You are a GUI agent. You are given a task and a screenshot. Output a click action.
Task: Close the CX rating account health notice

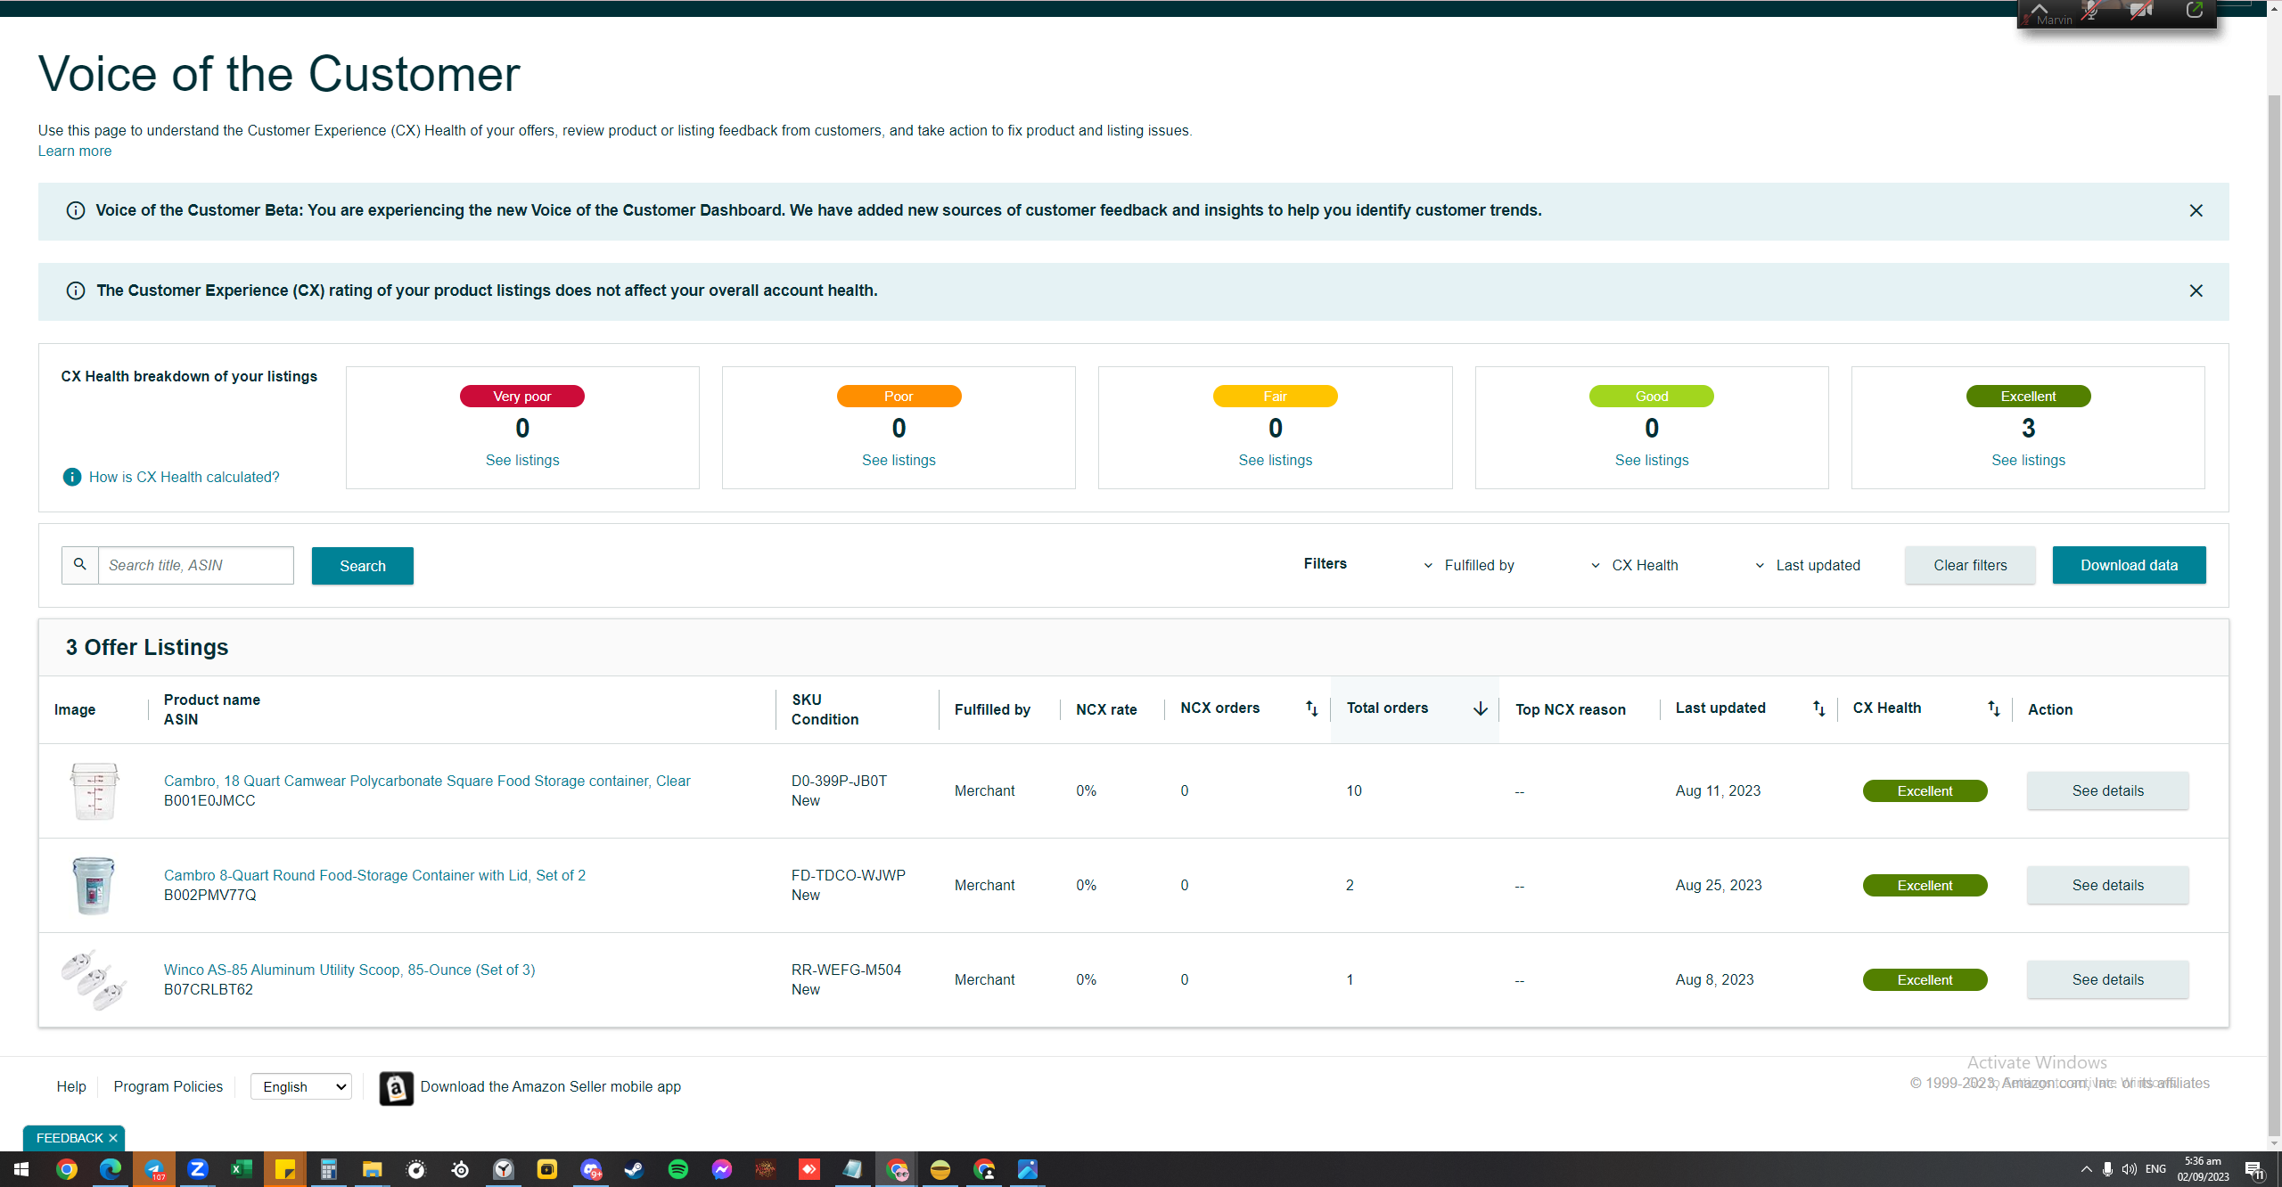pos(2196,291)
